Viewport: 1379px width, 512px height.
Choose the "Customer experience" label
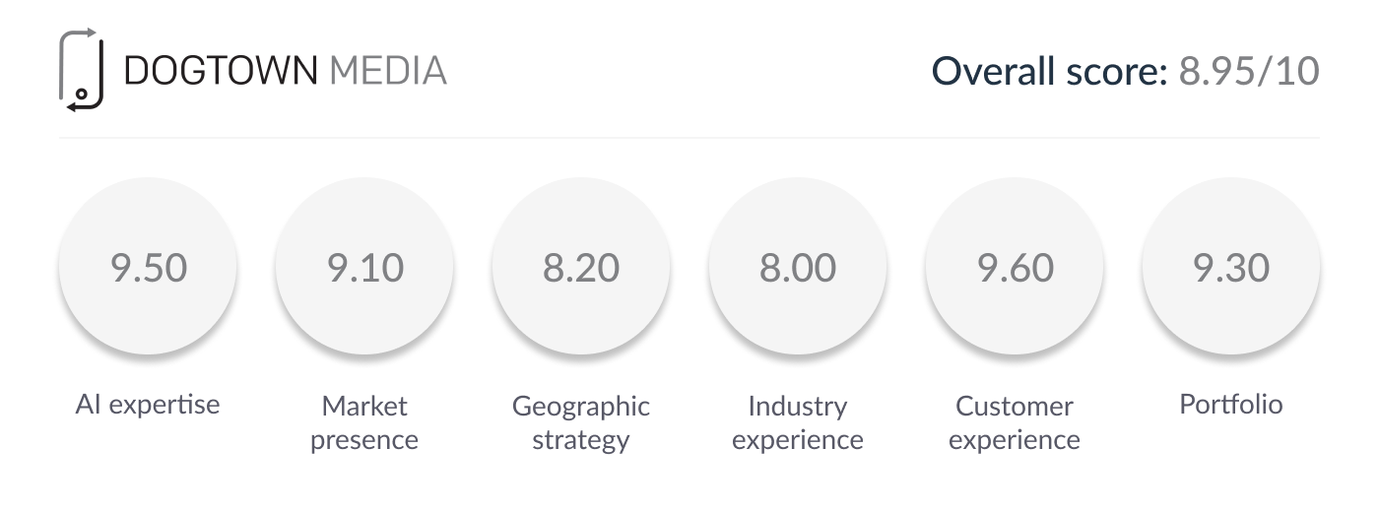click(x=1015, y=422)
